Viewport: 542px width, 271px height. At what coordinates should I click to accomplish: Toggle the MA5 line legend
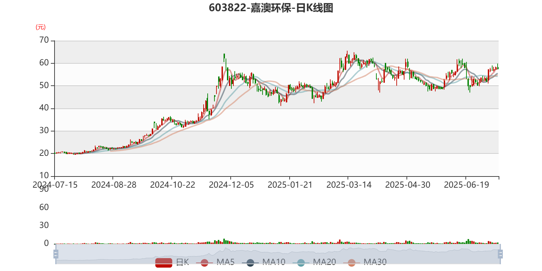(x=215, y=262)
